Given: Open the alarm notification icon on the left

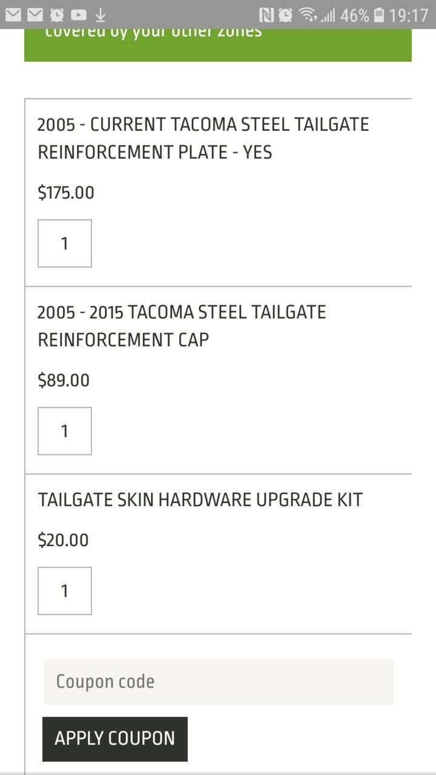Looking at the screenshot, I should (x=57, y=15).
